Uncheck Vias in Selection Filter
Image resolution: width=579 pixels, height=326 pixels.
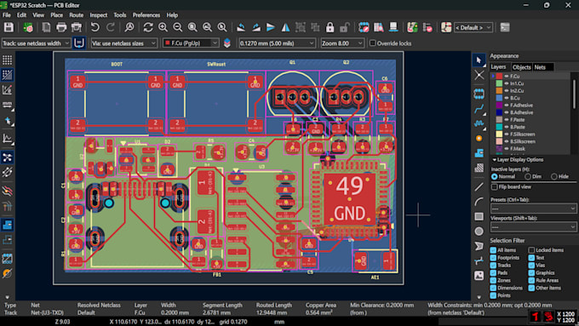531,265
